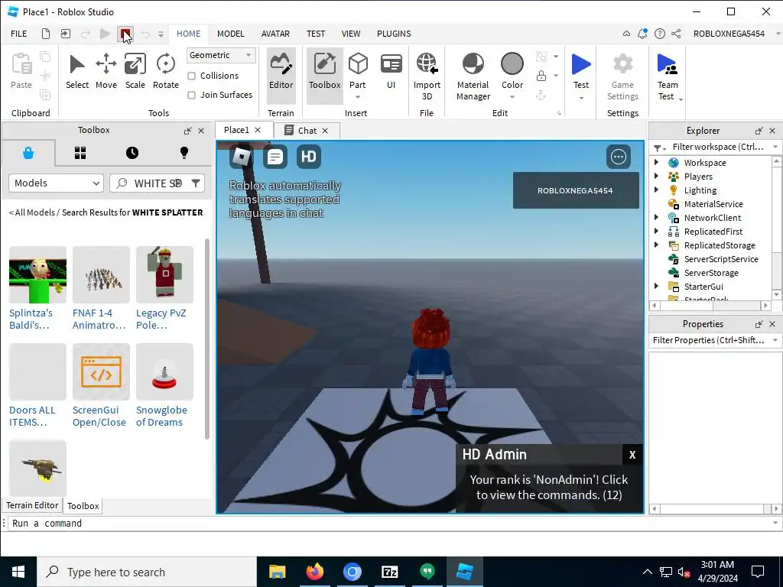Click the Filter Properties search field
783x587 pixels.
point(708,340)
